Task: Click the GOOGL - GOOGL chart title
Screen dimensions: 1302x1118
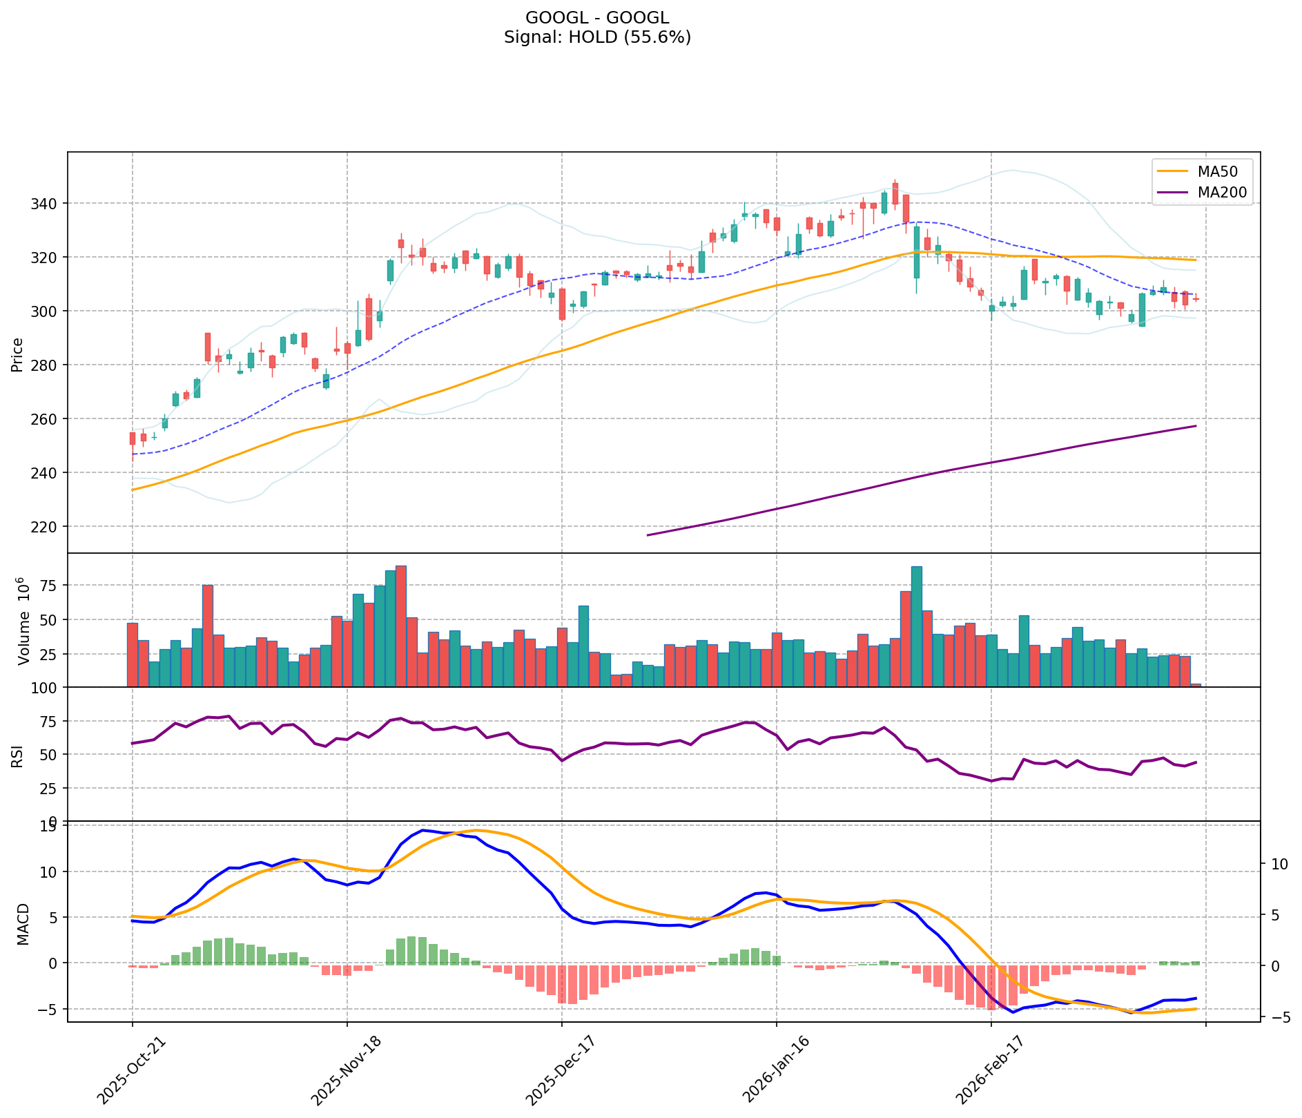Action: pos(597,18)
